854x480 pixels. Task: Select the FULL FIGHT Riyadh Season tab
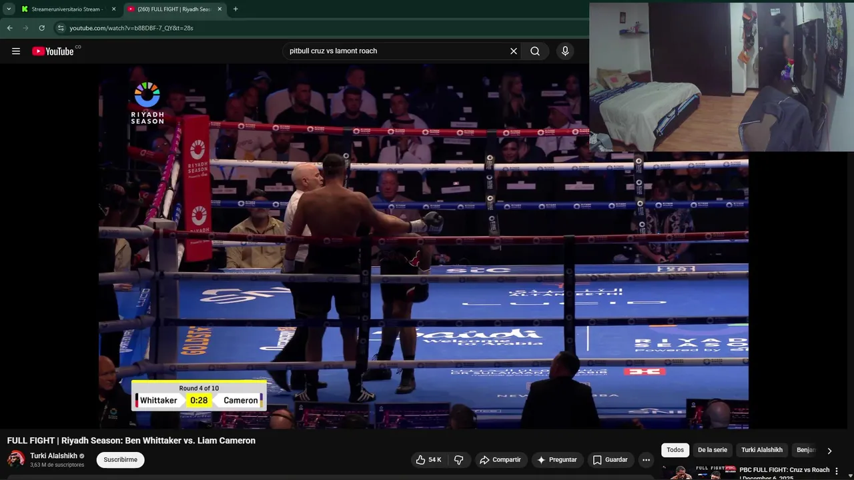coord(175,9)
